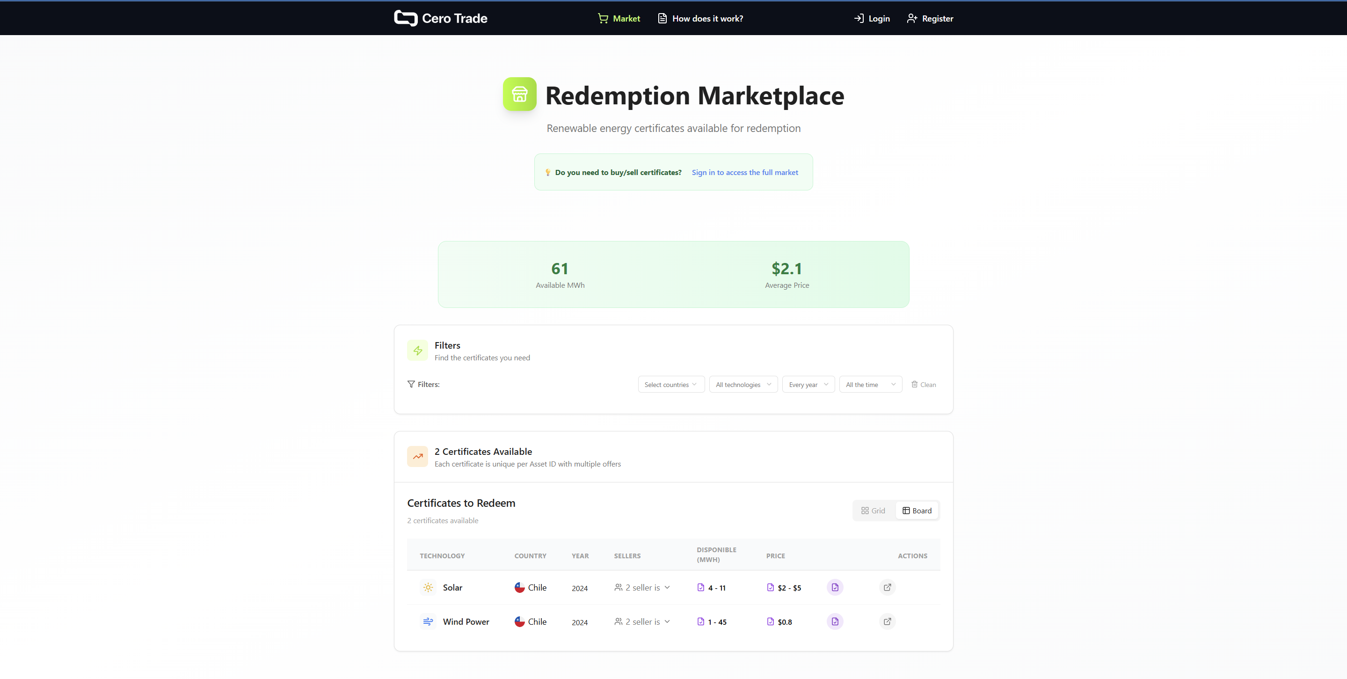
Task: Open the external link icon for Wind Power
Action: 887,621
